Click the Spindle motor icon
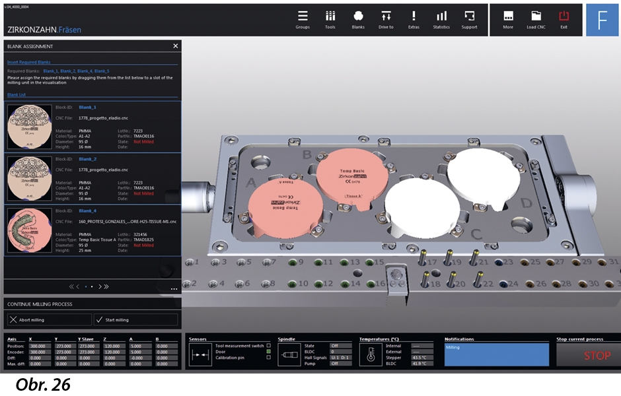 [289, 354]
